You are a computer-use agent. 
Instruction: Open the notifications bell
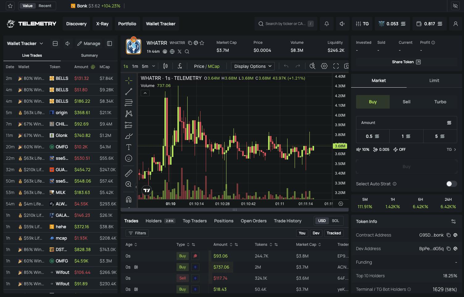pyautogui.click(x=327, y=24)
